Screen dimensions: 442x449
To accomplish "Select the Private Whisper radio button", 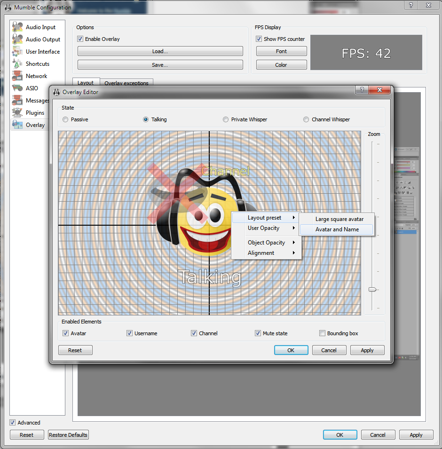I will coord(226,119).
